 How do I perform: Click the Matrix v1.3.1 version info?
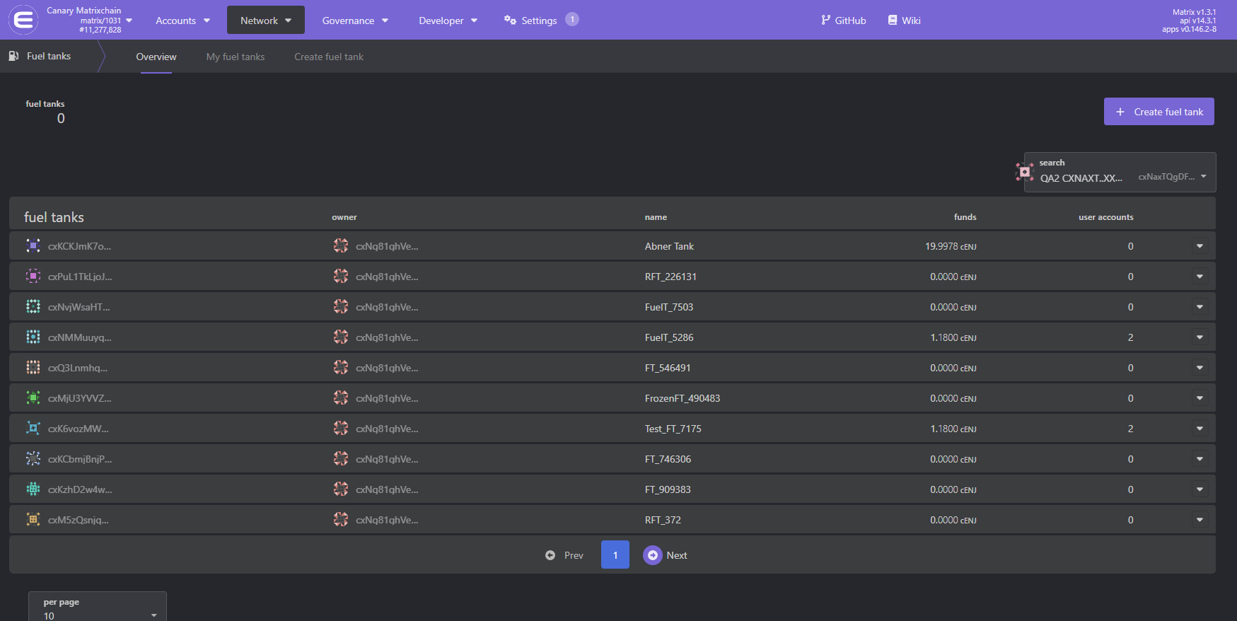coord(1194,12)
